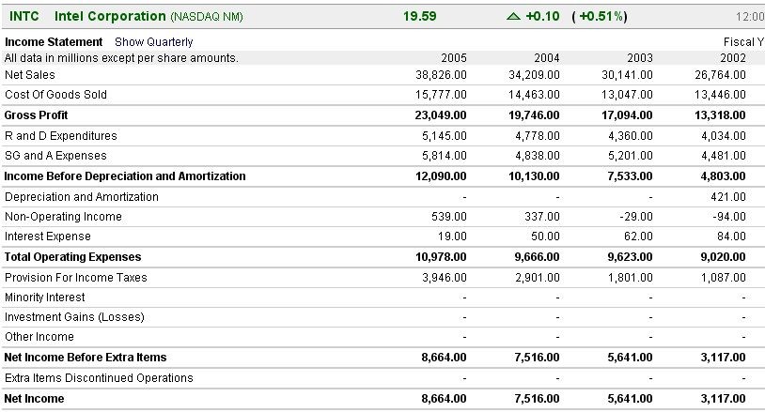Click the green up-triangle price change icon
Screen dimensions: 765x412
(x=513, y=17)
